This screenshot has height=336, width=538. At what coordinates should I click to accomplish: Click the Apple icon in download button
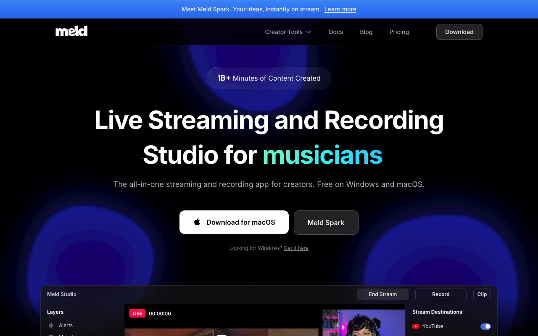click(x=197, y=222)
